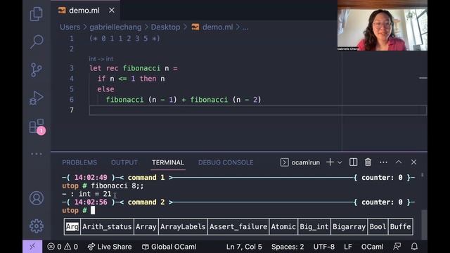Open the Explorer view in activity bar
Screen dimensions: 450x253
click(x=37, y=14)
